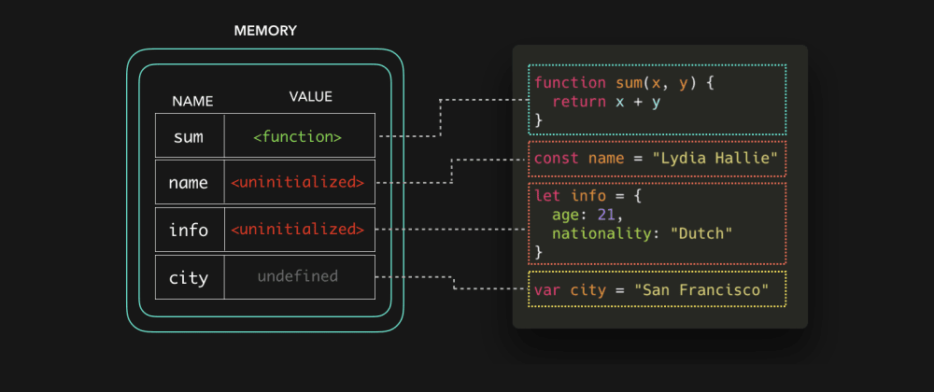Screen dimensions: 934x392
Task: Click the <uninitialized> value beside name
Action: [x=300, y=183]
